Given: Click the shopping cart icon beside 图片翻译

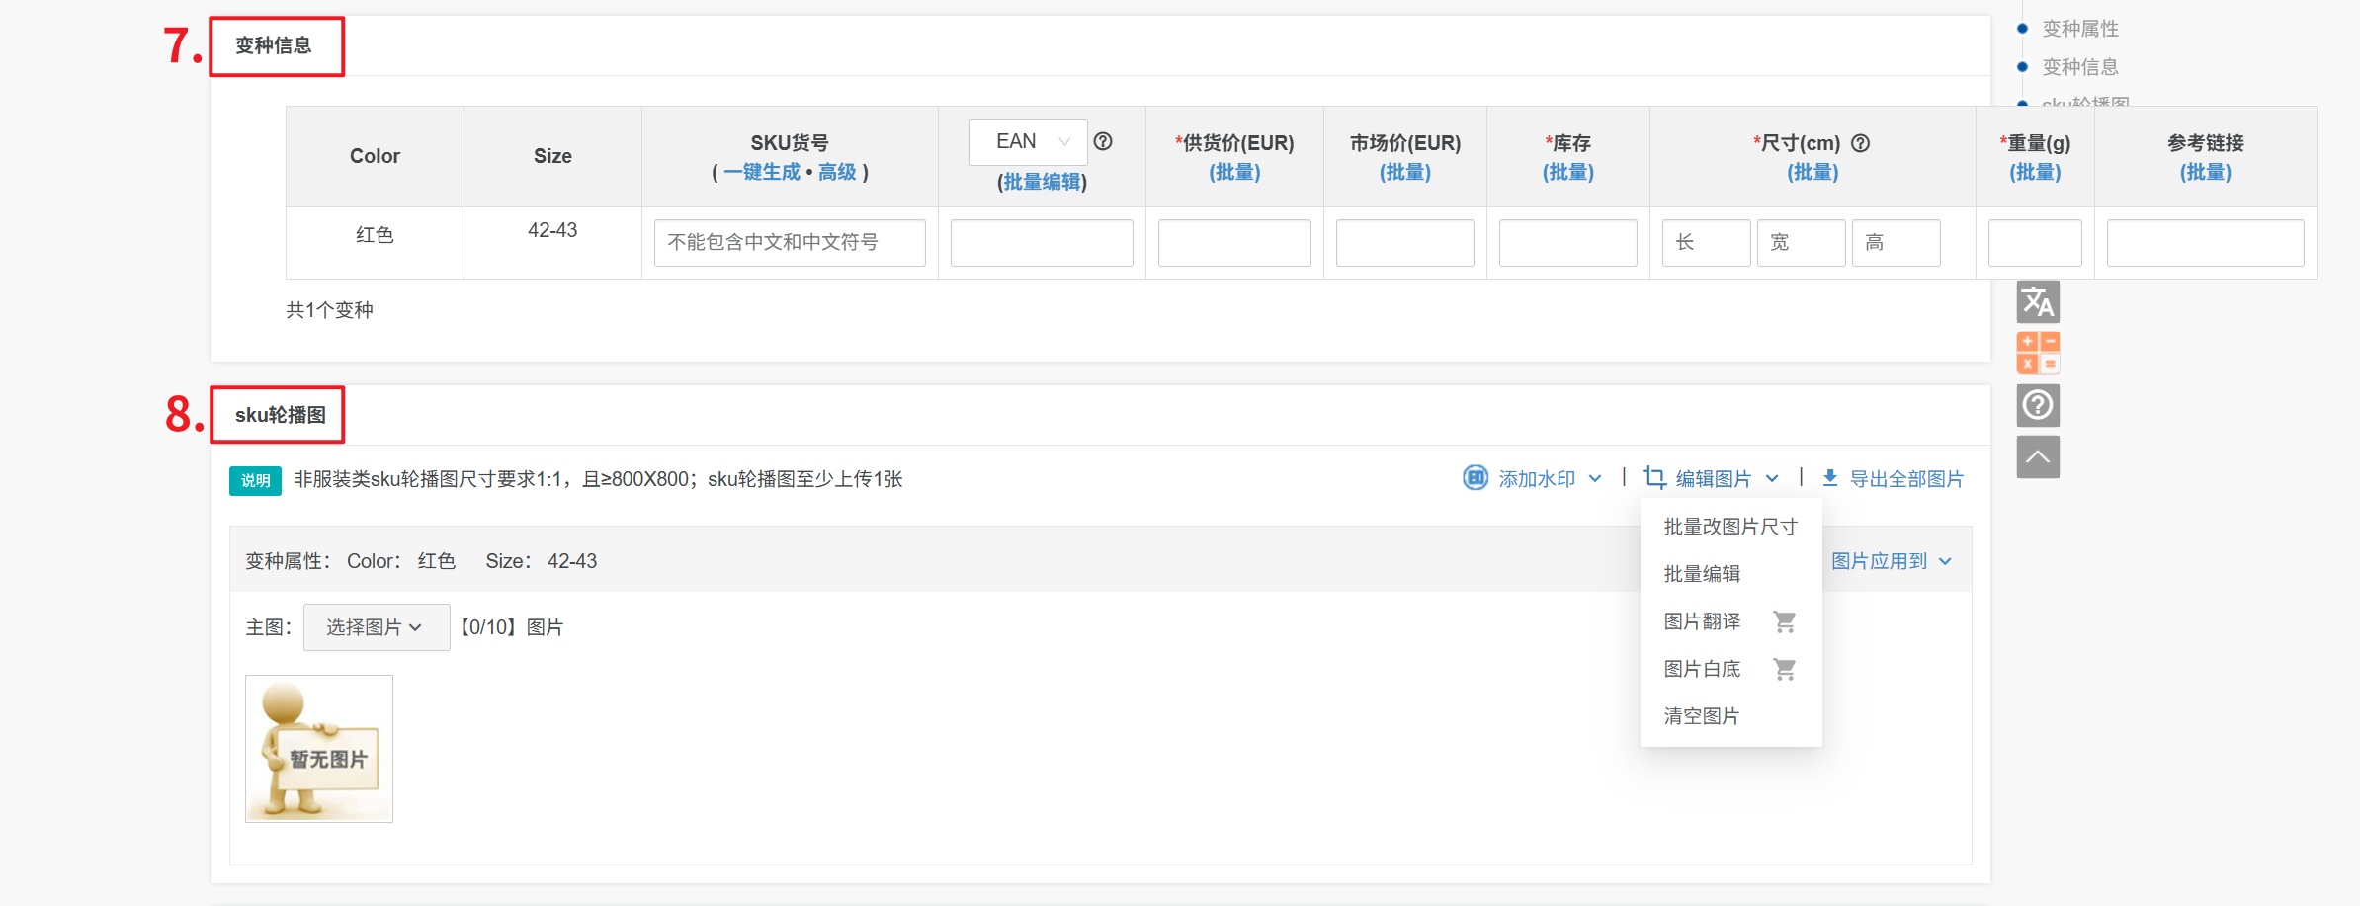Looking at the screenshot, I should tap(1784, 621).
